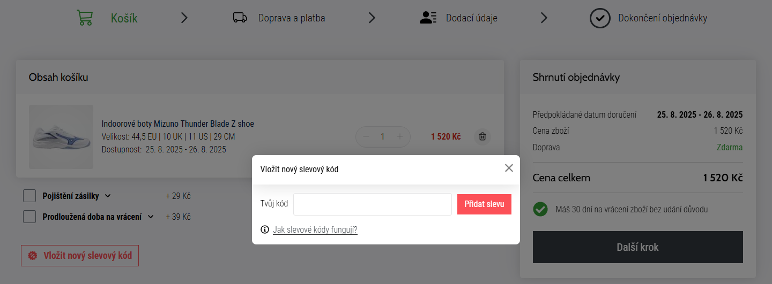Go to Doprava a platba step
This screenshot has width=772, height=284.
[x=291, y=18]
